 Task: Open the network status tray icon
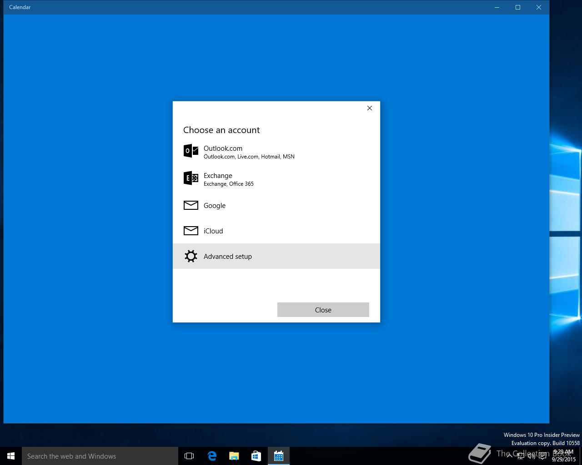(521, 456)
